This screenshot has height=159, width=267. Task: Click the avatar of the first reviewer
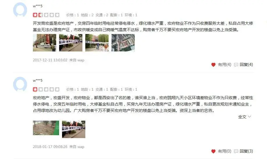tap(20, 10)
